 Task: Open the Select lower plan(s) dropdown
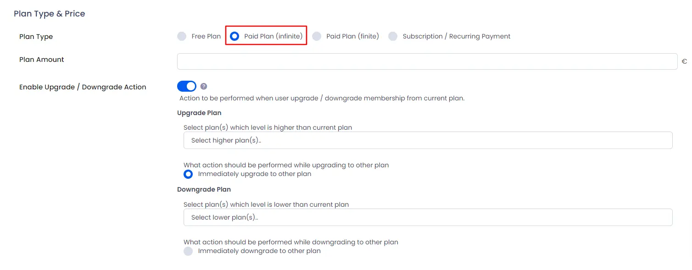428,217
